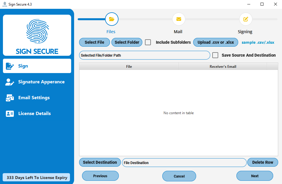The height and width of the screenshot is (184, 282).
Task: Click the Select Folder button
Action: 127,42
